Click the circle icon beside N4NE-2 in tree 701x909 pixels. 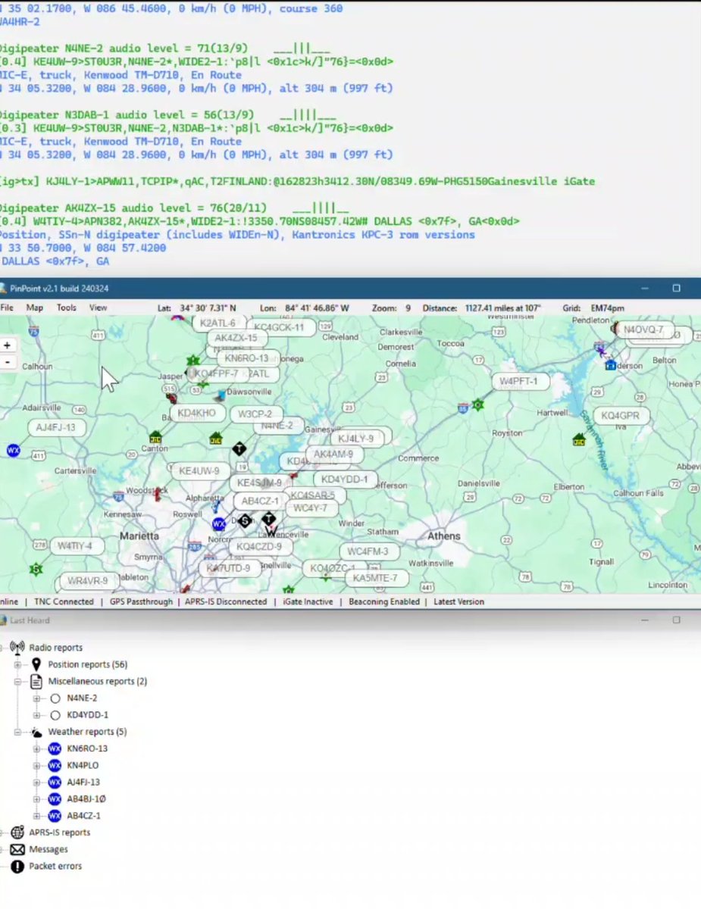click(55, 698)
